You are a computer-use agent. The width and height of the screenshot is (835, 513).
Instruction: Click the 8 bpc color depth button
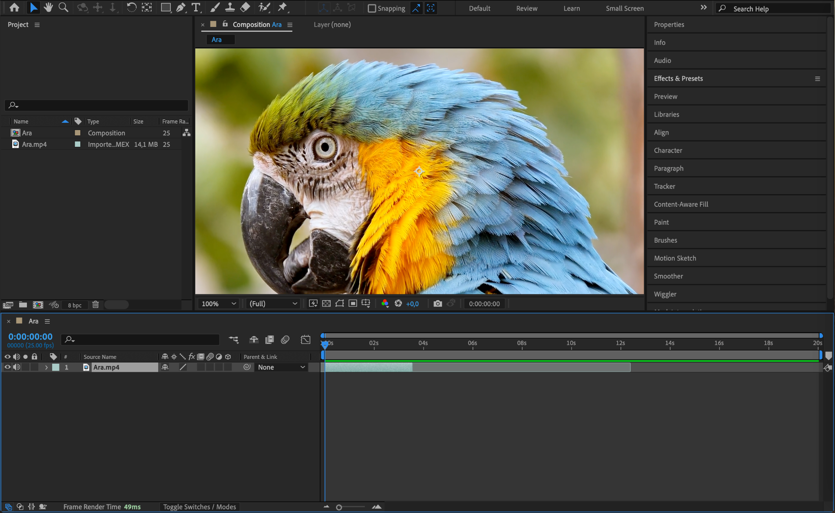75,305
